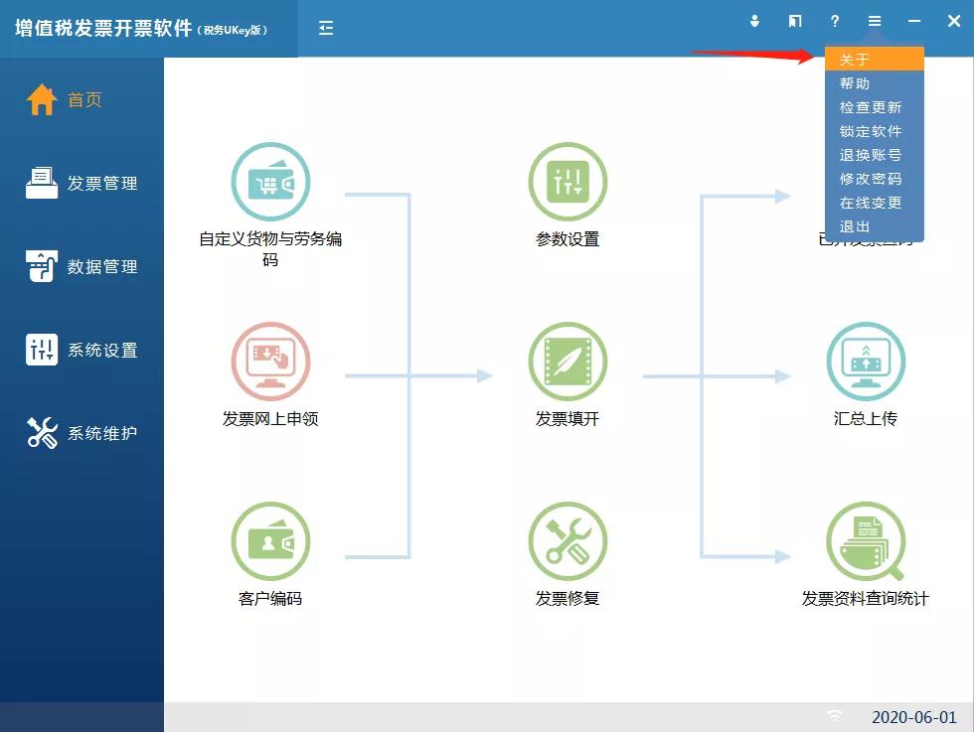This screenshot has width=974, height=732.
Task: Open the hamburger menu in title bar
Action: click(x=874, y=21)
